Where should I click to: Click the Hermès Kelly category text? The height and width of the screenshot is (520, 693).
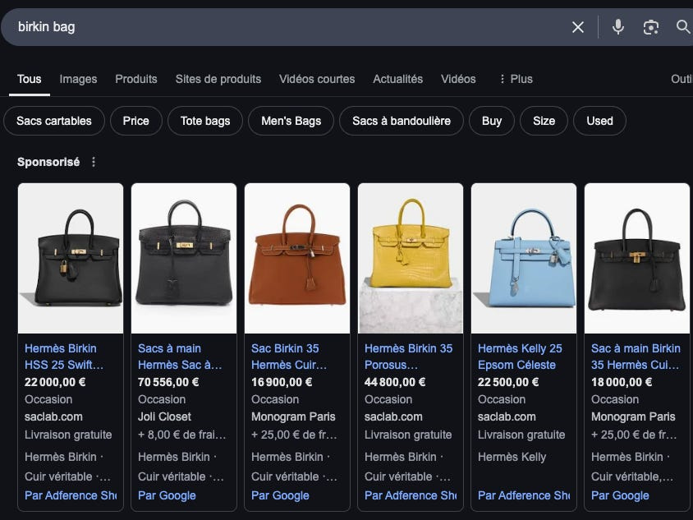(x=512, y=457)
